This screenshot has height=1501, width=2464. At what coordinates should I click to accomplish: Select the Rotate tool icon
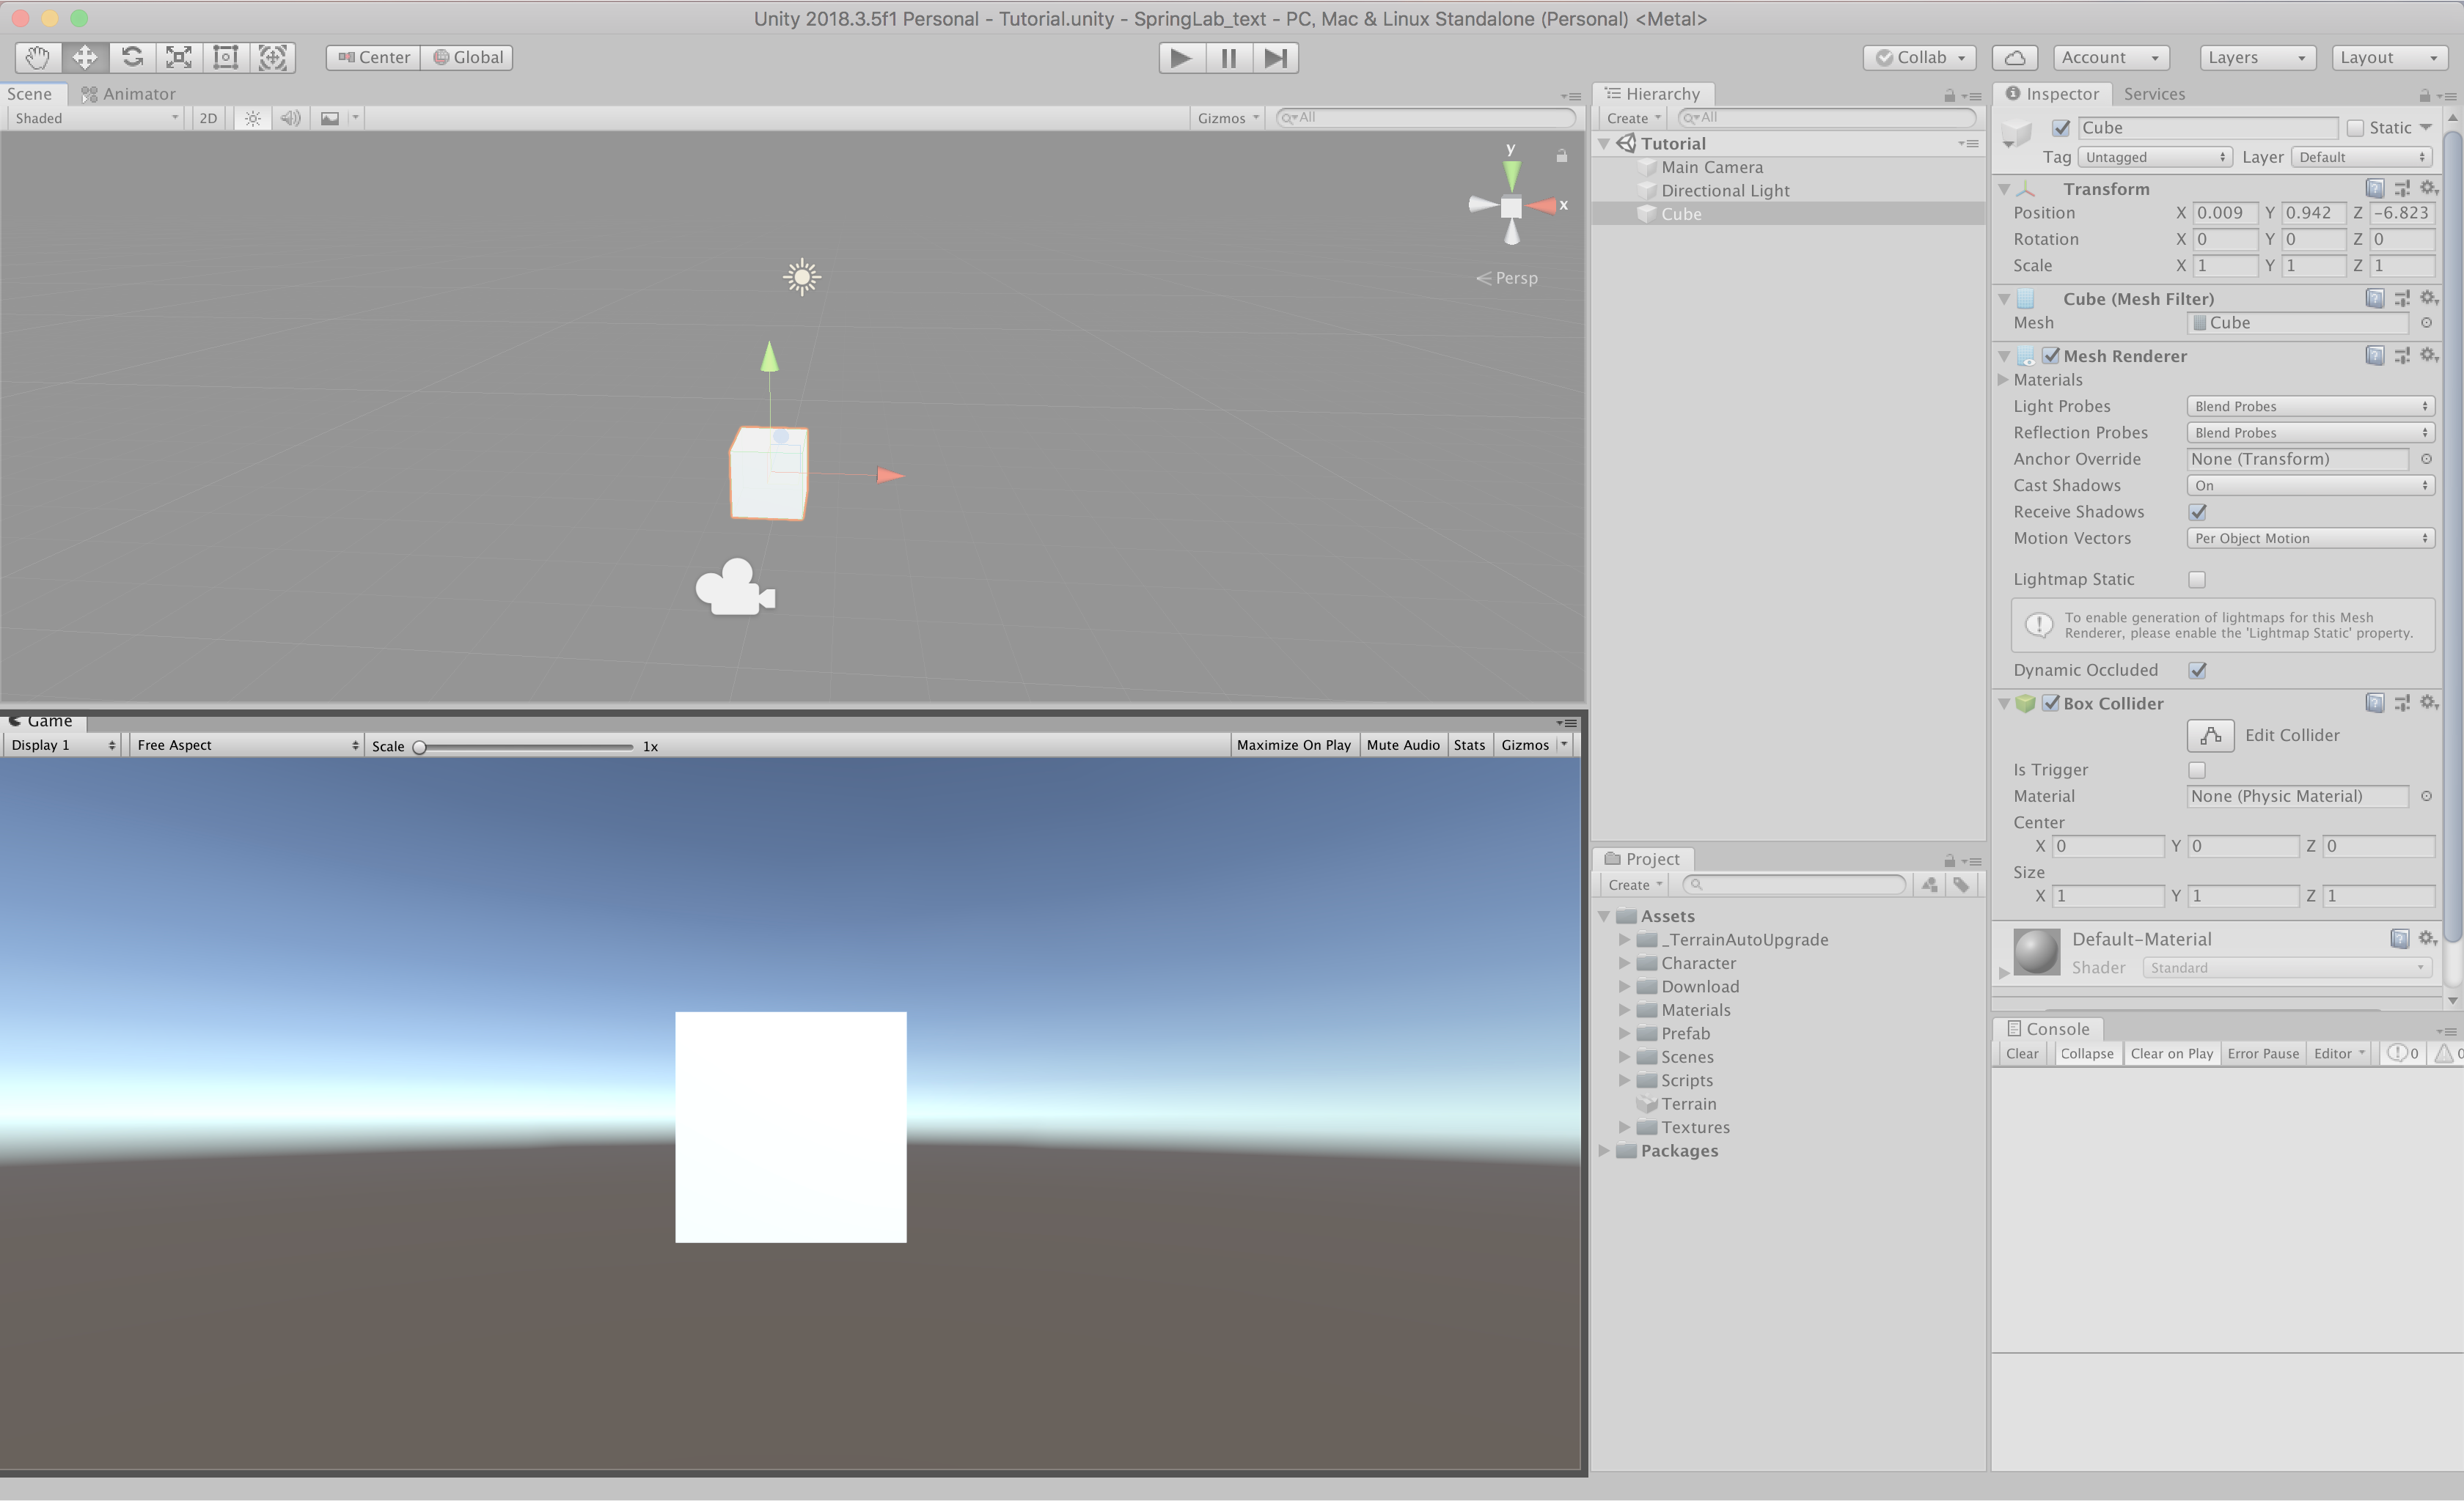(132, 58)
